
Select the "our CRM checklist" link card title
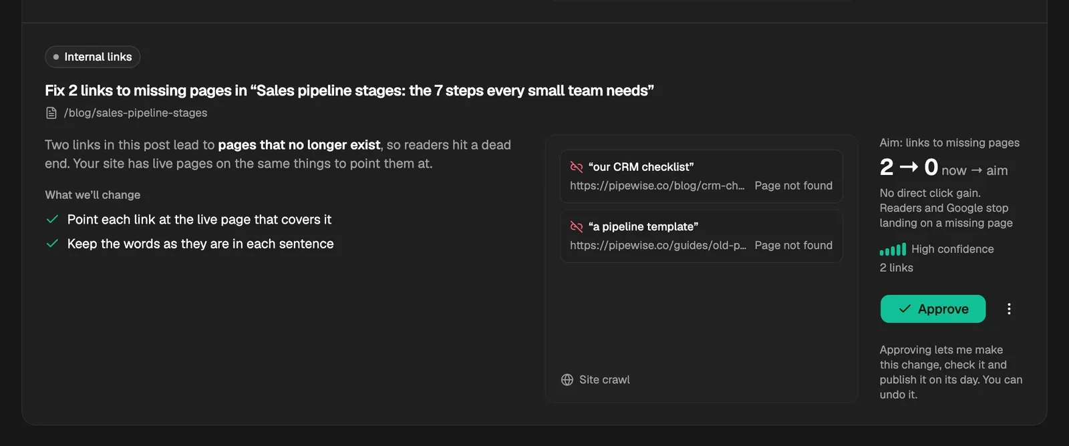(641, 167)
